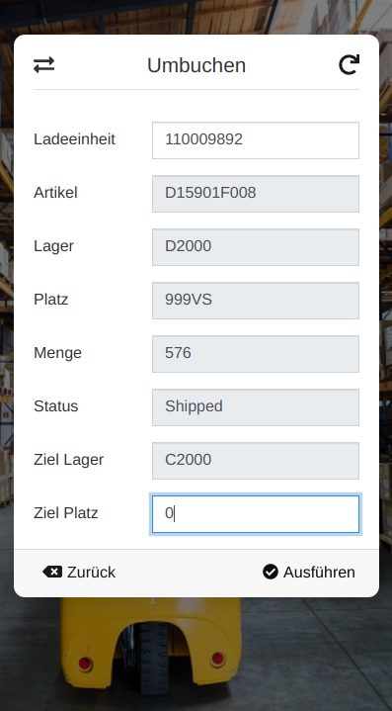The width and height of the screenshot is (392, 711).
Task: Select the Ziel Lager field with C2000
Action: click(x=256, y=461)
